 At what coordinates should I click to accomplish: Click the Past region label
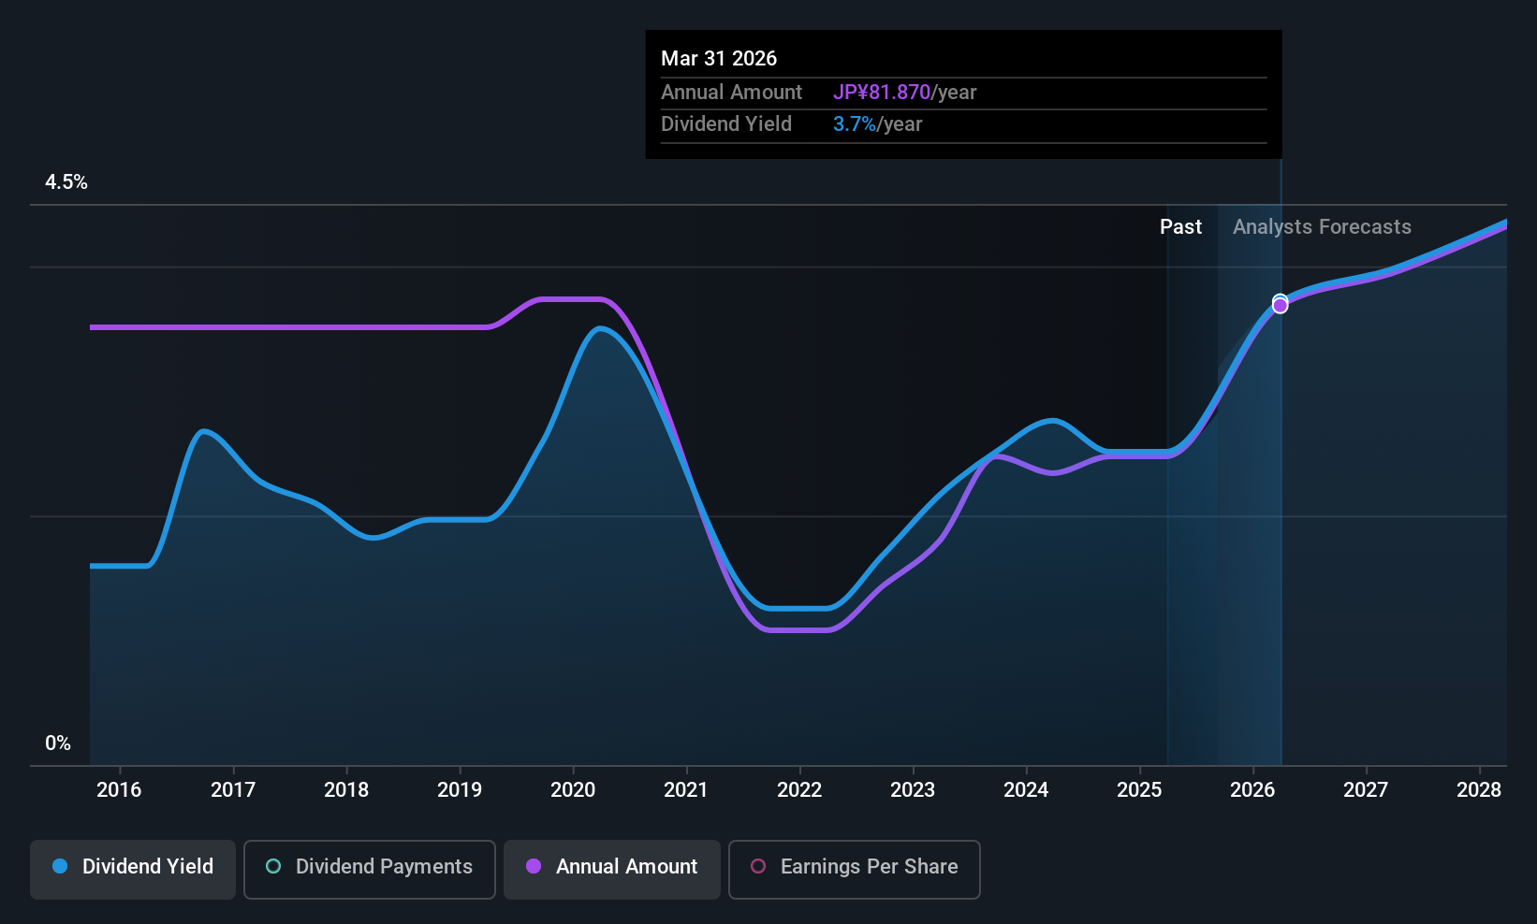[1180, 227]
